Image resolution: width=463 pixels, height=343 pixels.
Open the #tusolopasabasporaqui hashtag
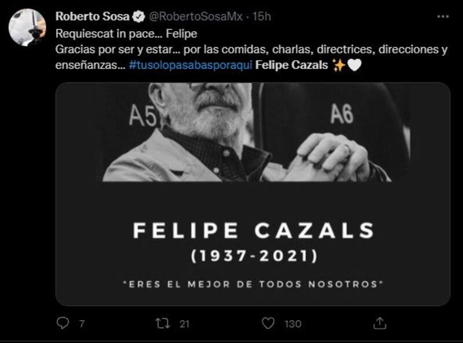pos(190,65)
